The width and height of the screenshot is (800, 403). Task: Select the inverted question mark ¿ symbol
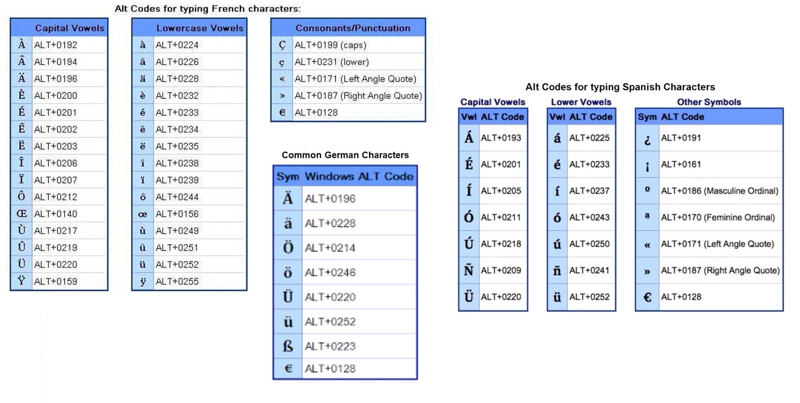(647, 140)
